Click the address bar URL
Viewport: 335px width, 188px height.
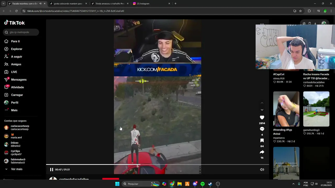coord(76,11)
